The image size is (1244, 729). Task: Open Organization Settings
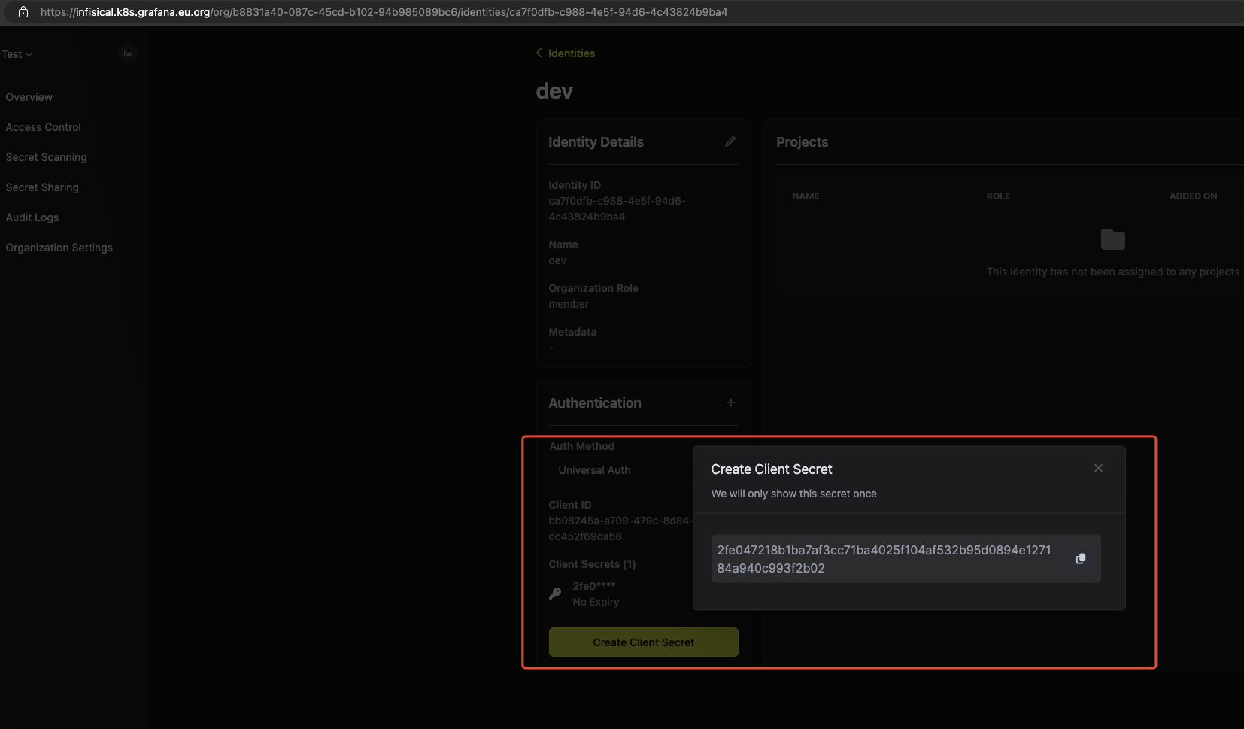coord(59,248)
